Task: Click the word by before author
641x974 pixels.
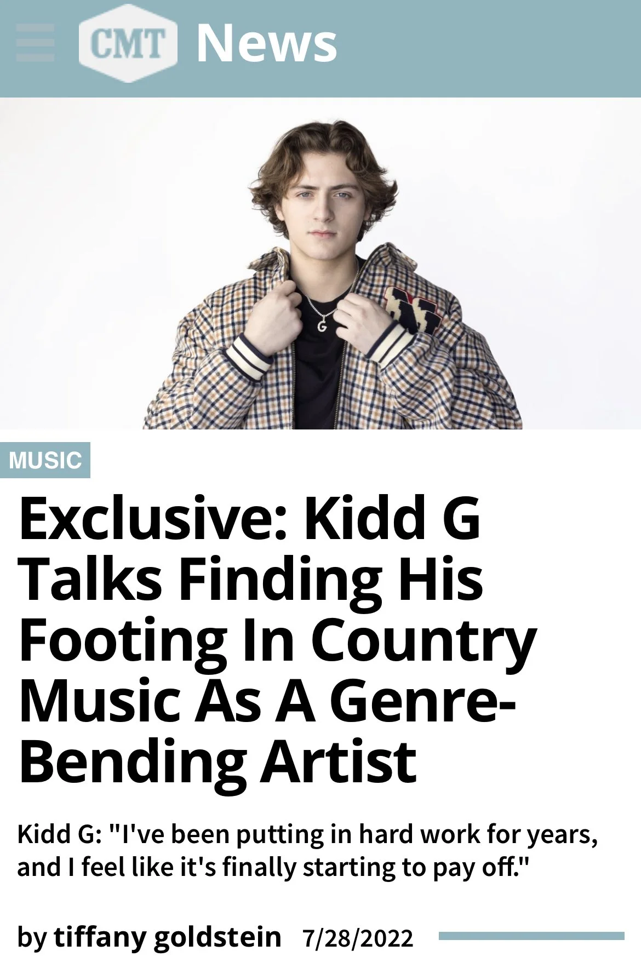Action: point(32,938)
